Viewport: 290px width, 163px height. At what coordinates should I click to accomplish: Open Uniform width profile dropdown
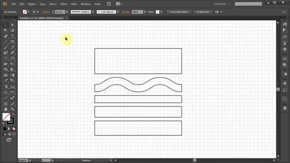tap(93, 12)
